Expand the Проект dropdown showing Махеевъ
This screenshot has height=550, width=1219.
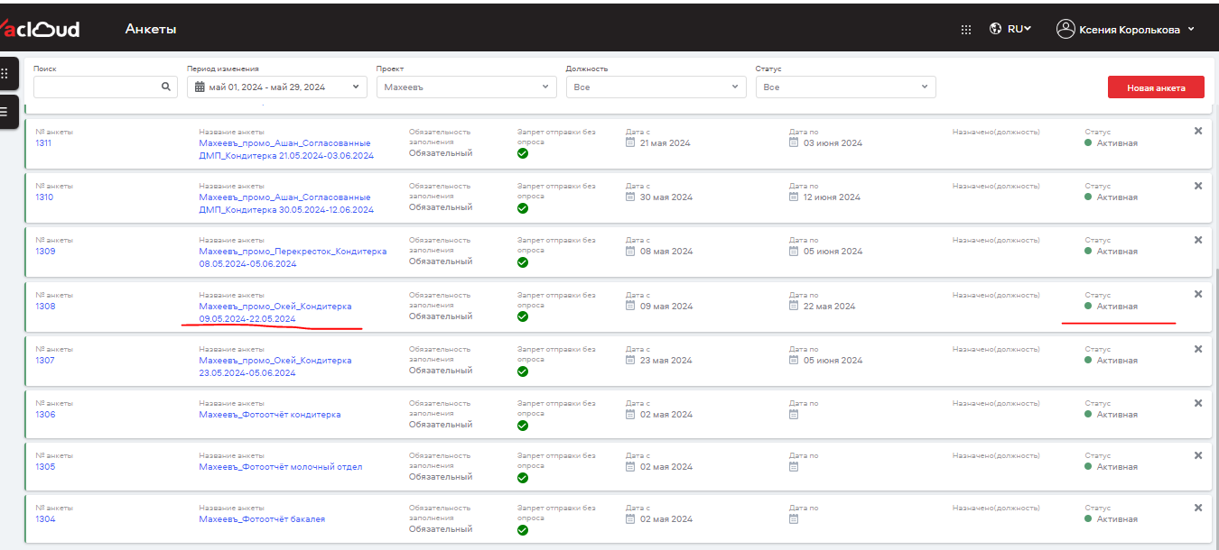[x=467, y=87]
